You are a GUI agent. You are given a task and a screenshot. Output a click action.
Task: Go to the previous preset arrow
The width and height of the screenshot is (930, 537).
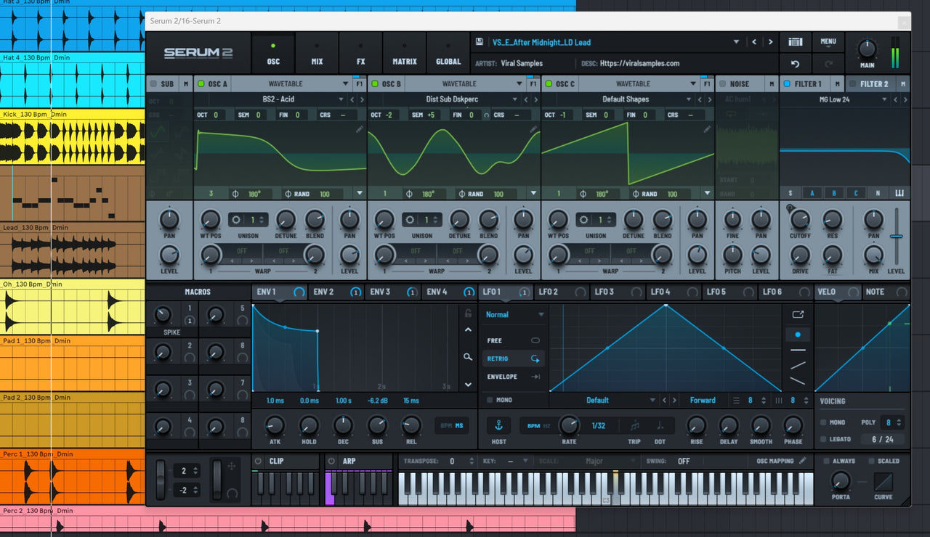[x=753, y=42]
